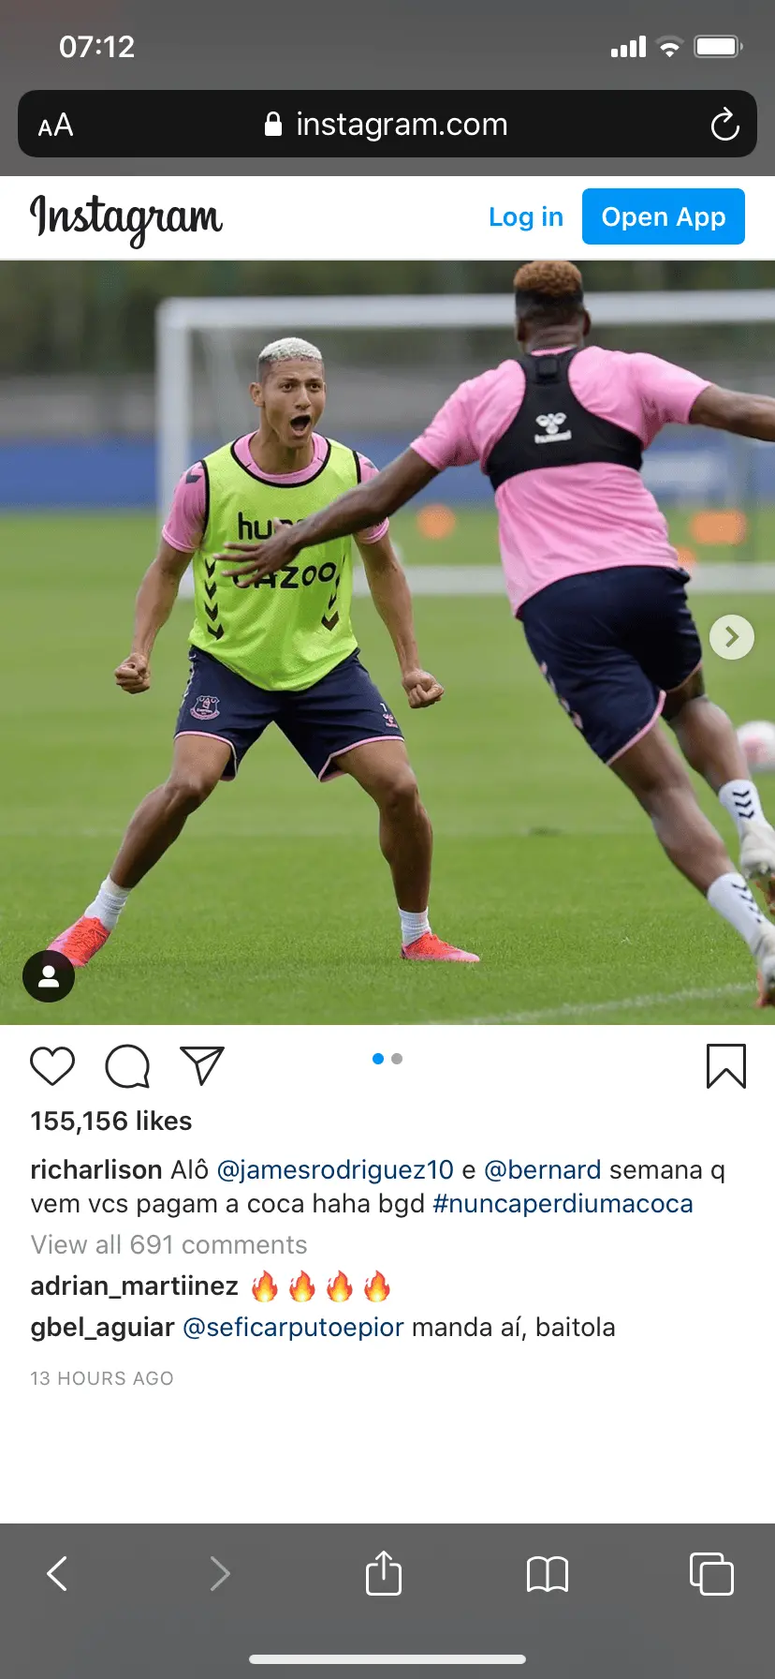
Task: Tap the Log in link
Action: pyautogui.click(x=526, y=216)
